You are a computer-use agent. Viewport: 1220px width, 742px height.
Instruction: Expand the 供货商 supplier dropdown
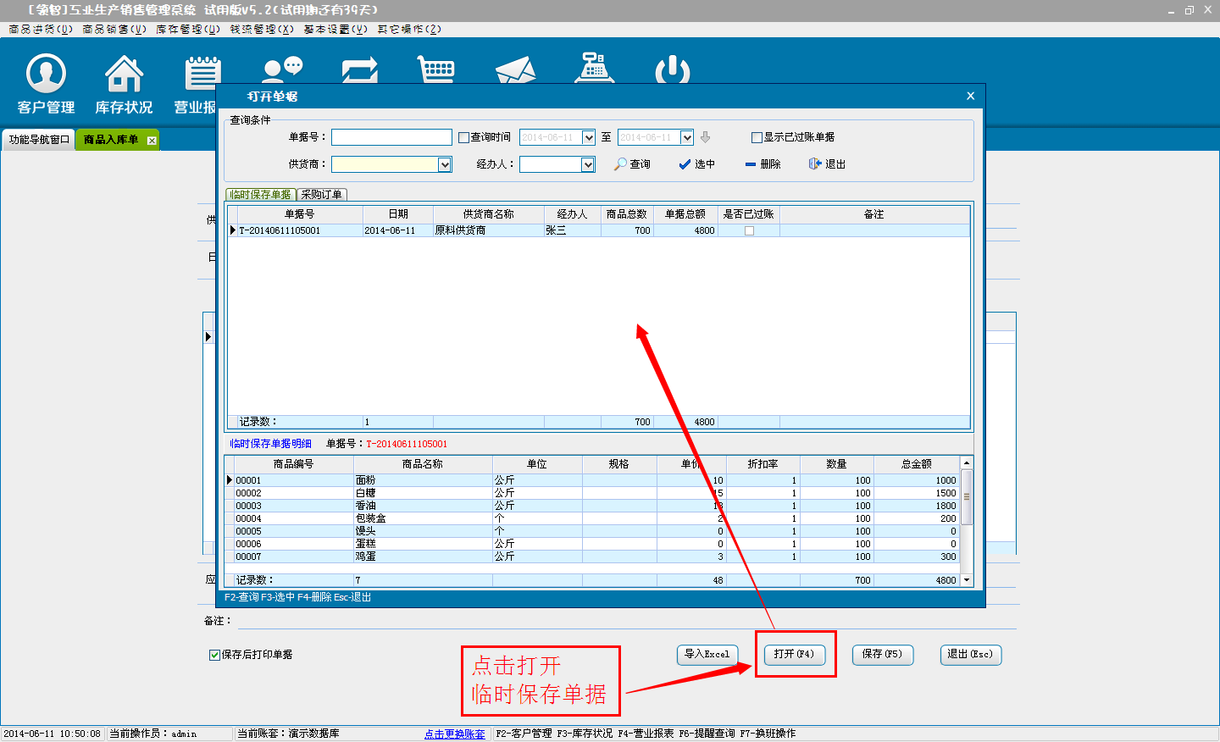445,165
